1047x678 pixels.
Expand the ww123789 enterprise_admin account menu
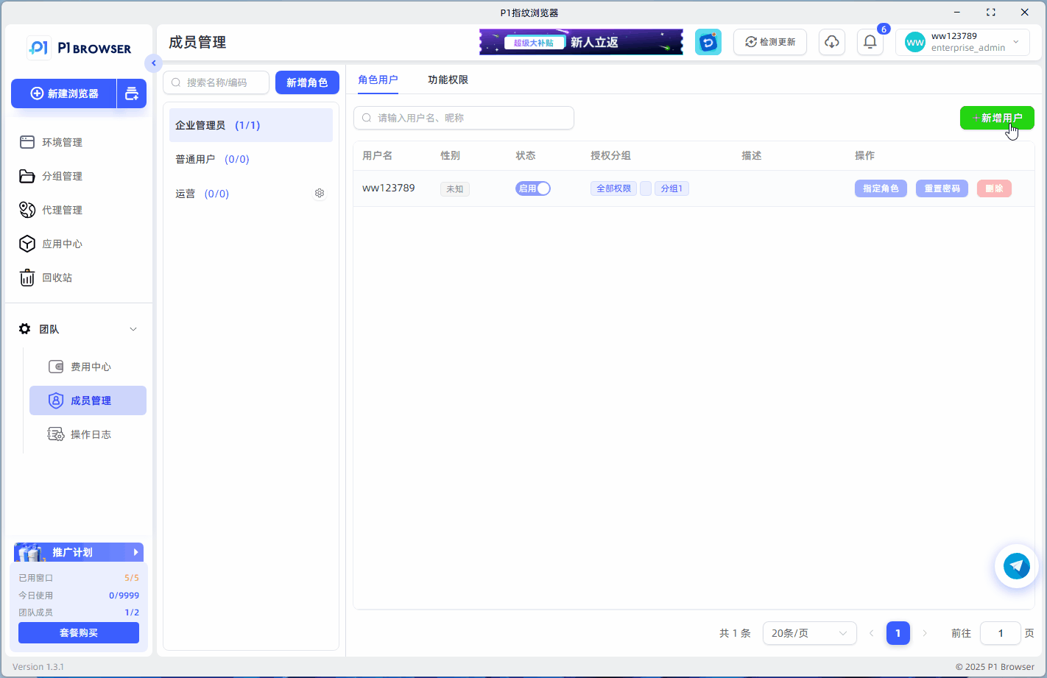(962, 42)
